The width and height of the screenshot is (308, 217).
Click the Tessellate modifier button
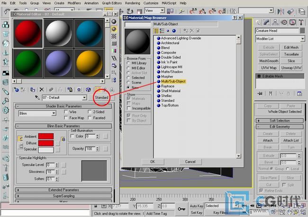[x=291, y=54]
